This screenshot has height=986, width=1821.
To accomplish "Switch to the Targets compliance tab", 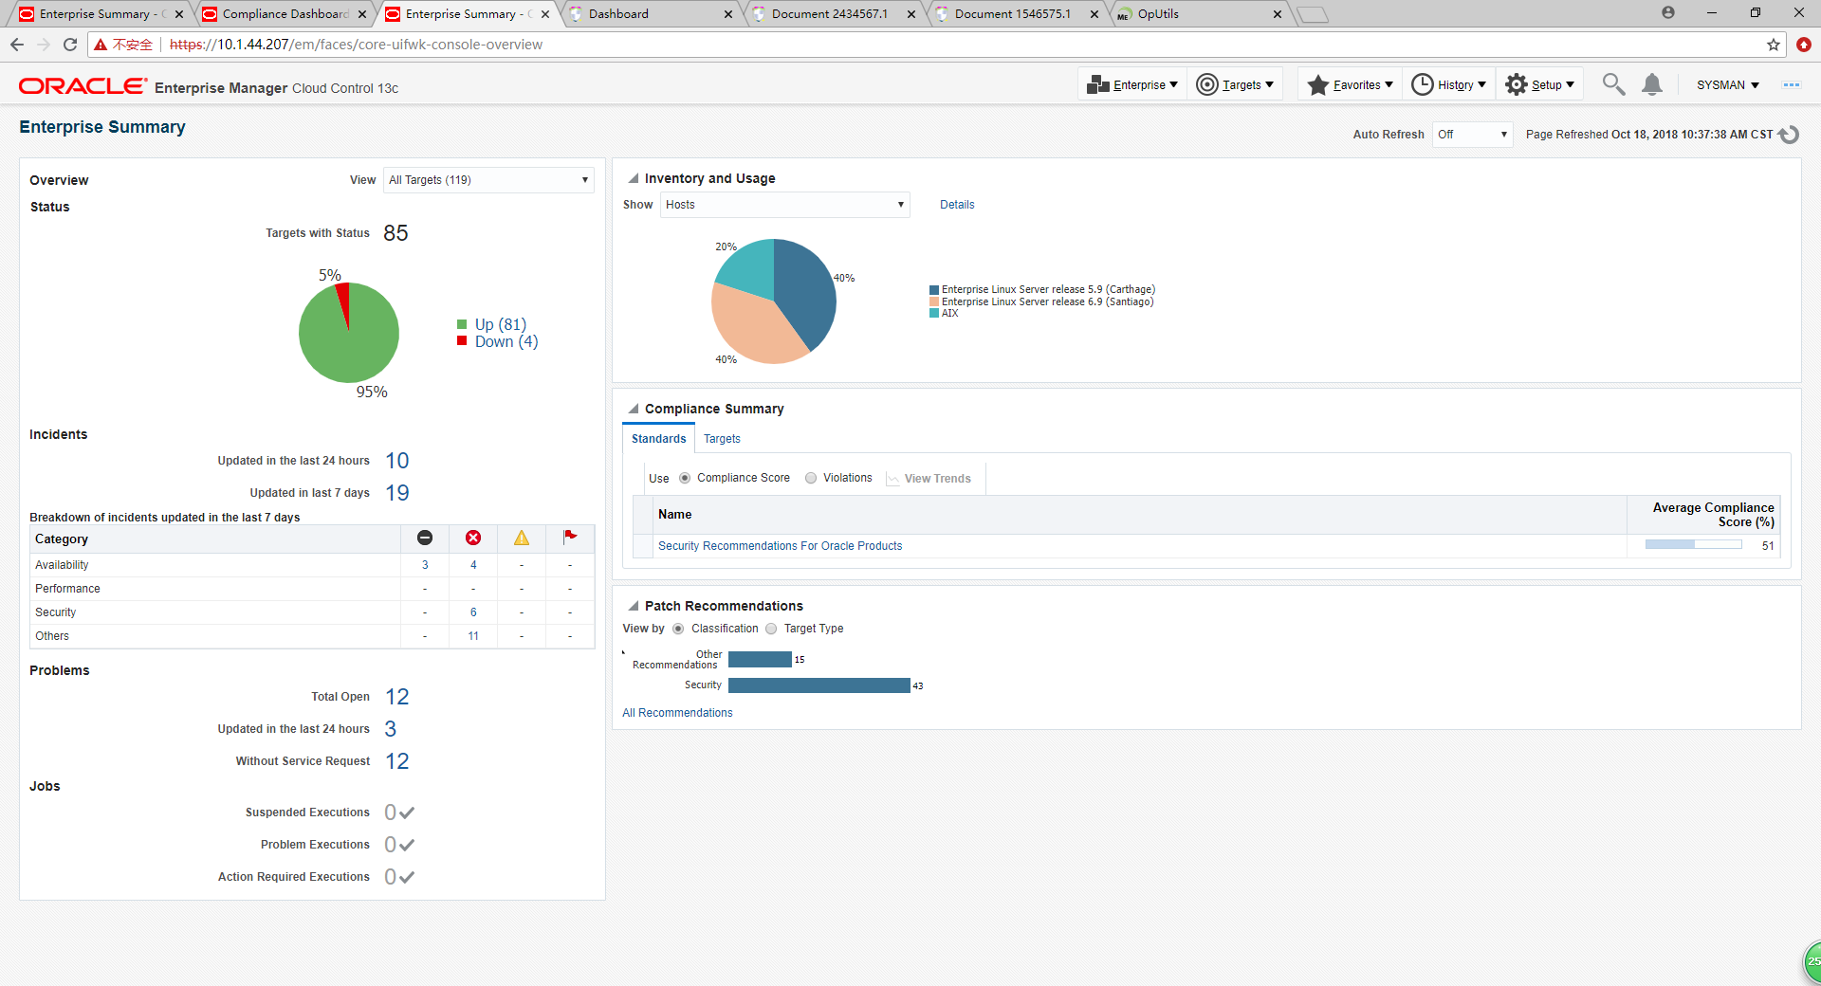I will click(722, 439).
